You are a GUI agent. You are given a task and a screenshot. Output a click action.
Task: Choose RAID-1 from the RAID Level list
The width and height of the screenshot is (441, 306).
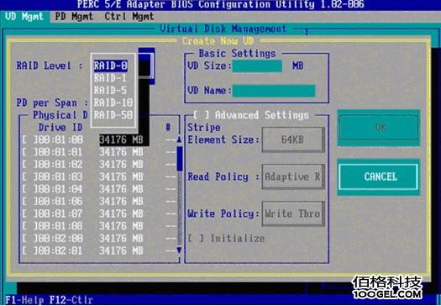(x=110, y=78)
